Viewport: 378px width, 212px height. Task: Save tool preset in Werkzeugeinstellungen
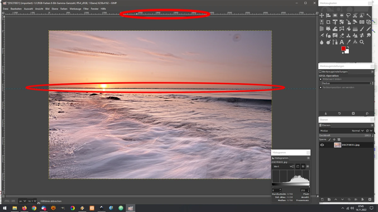click(326, 113)
